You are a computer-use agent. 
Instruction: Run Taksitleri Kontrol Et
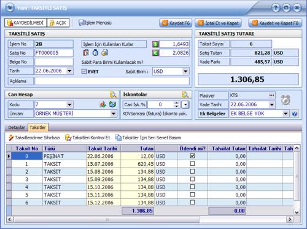[88, 138]
